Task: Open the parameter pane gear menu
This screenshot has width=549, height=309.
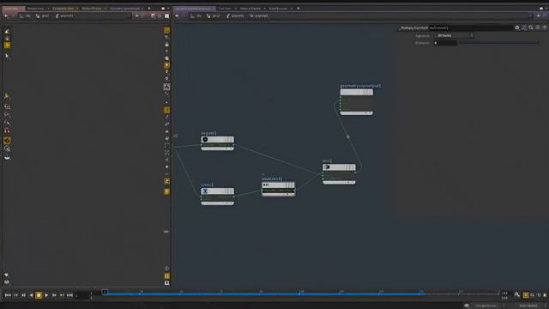Action: coord(517,27)
